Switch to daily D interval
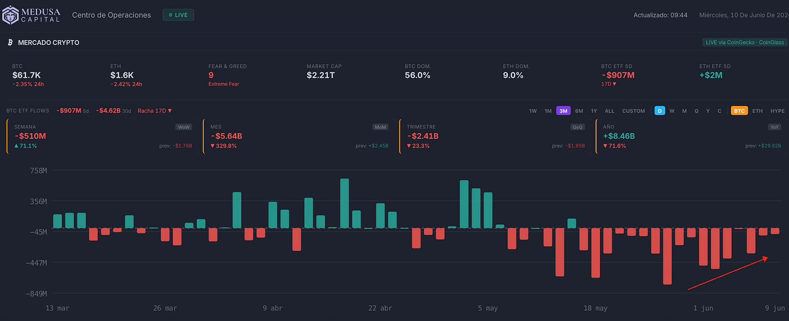This screenshot has height=321, width=789. click(x=660, y=111)
